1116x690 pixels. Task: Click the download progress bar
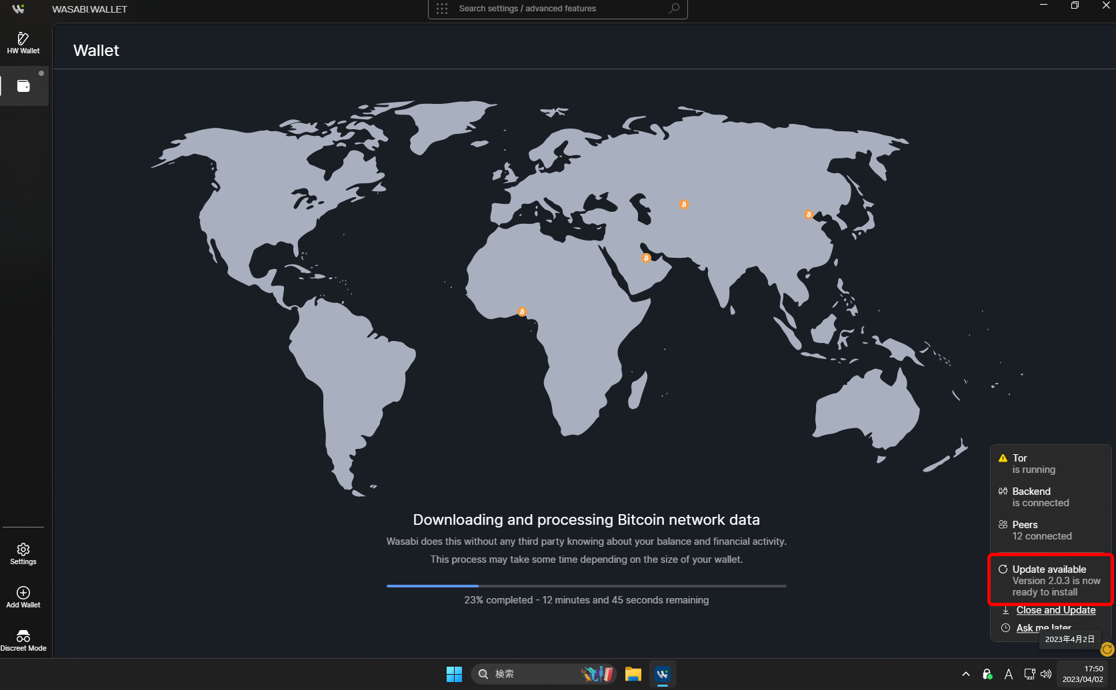tap(587, 586)
